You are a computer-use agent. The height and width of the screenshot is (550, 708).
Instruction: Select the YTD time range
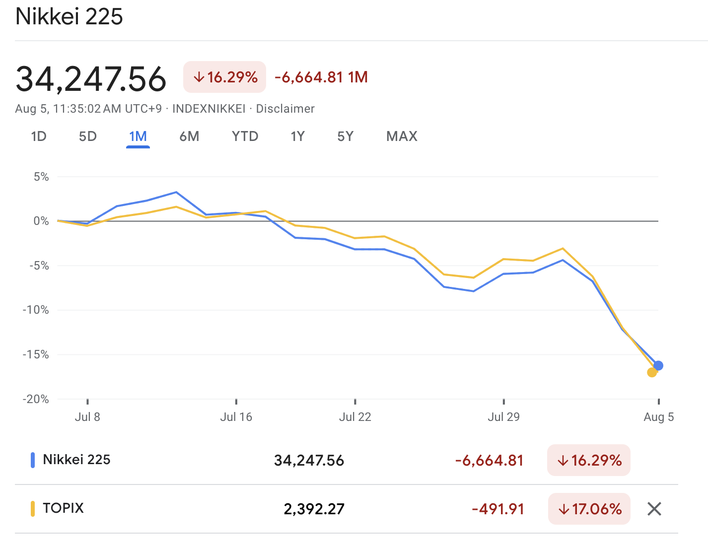245,136
